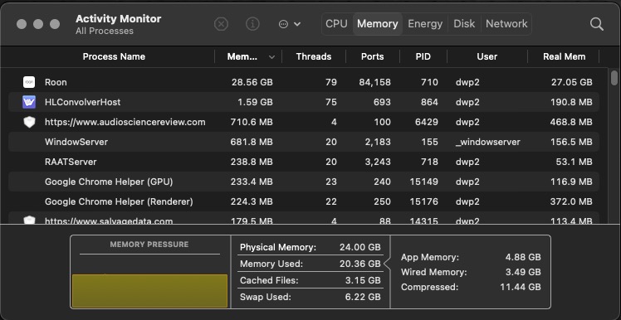
Task: Click PID 6429 cell
Action: tap(427, 122)
